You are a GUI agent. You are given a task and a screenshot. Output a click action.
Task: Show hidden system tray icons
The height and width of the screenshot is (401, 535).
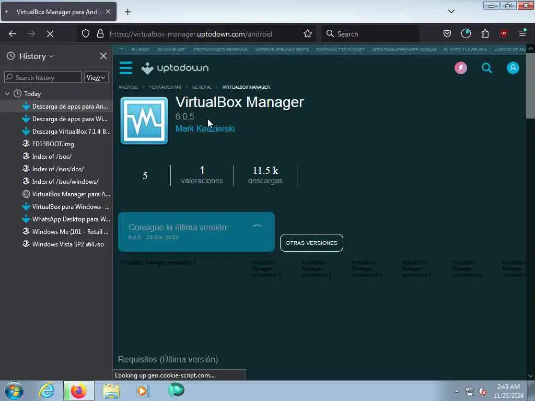point(457,392)
